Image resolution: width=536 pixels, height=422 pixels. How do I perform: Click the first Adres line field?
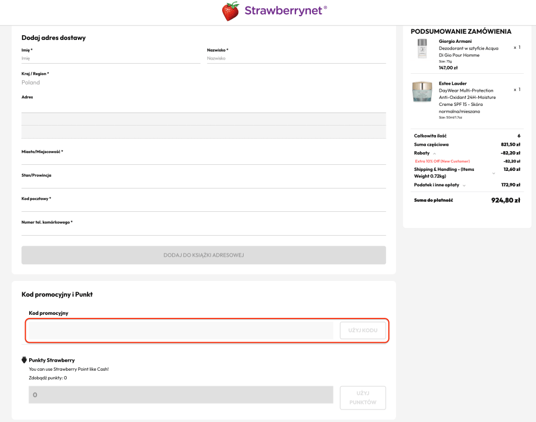tap(204, 107)
